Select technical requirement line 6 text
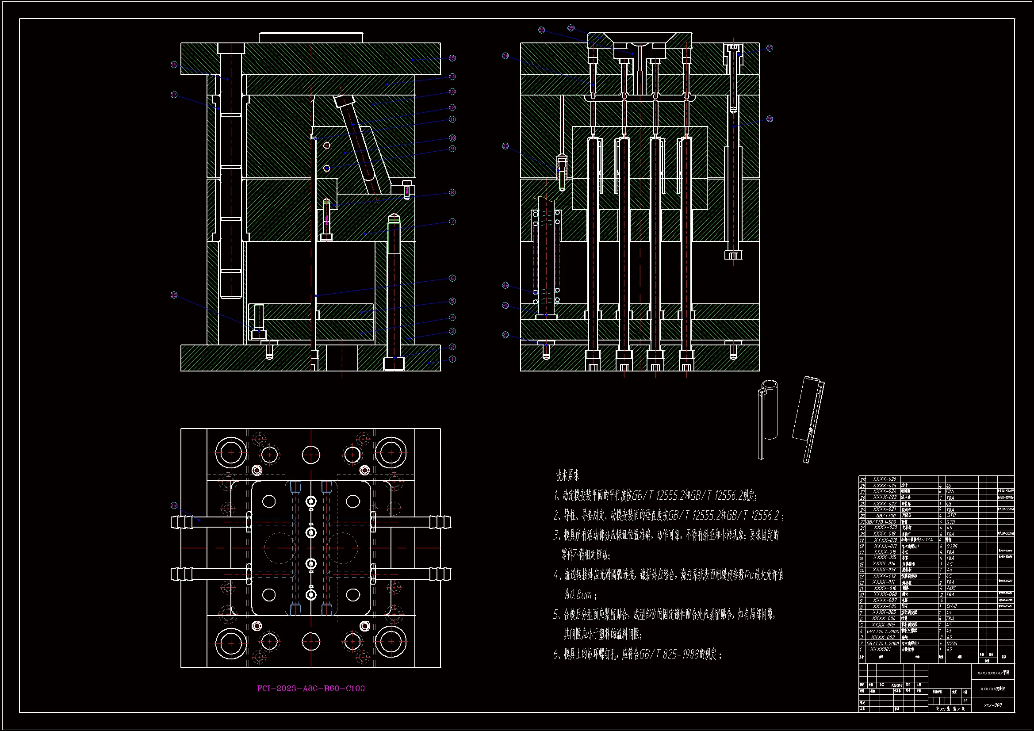This screenshot has height=731, width=1034. pos(637,654)
